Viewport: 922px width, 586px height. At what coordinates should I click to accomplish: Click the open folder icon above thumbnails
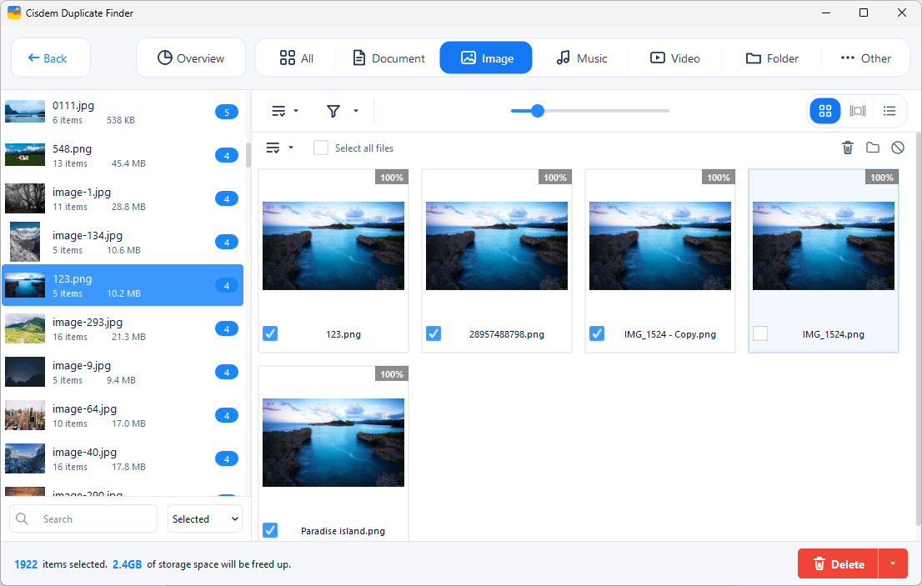coord(873,148)
